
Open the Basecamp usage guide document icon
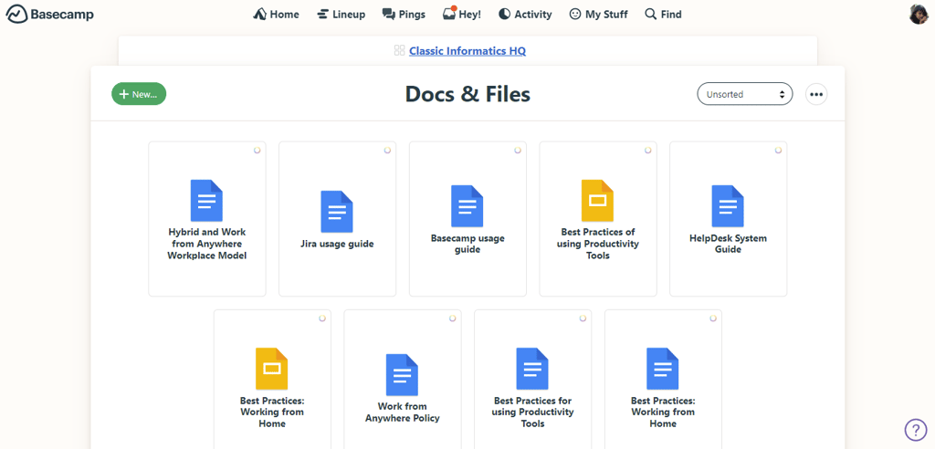coord(467,205)
